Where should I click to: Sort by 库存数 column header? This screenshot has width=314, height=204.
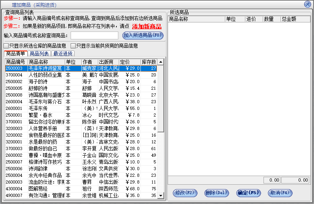[x=149, y=62]
